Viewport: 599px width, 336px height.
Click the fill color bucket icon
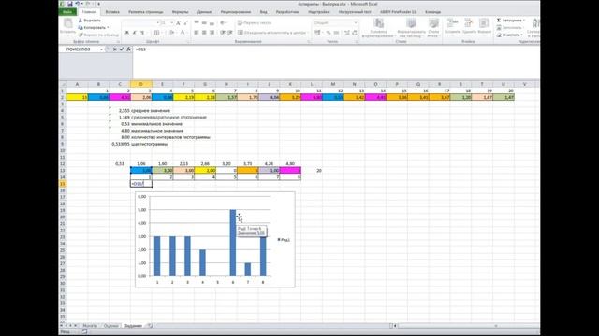tap(172, 33)
